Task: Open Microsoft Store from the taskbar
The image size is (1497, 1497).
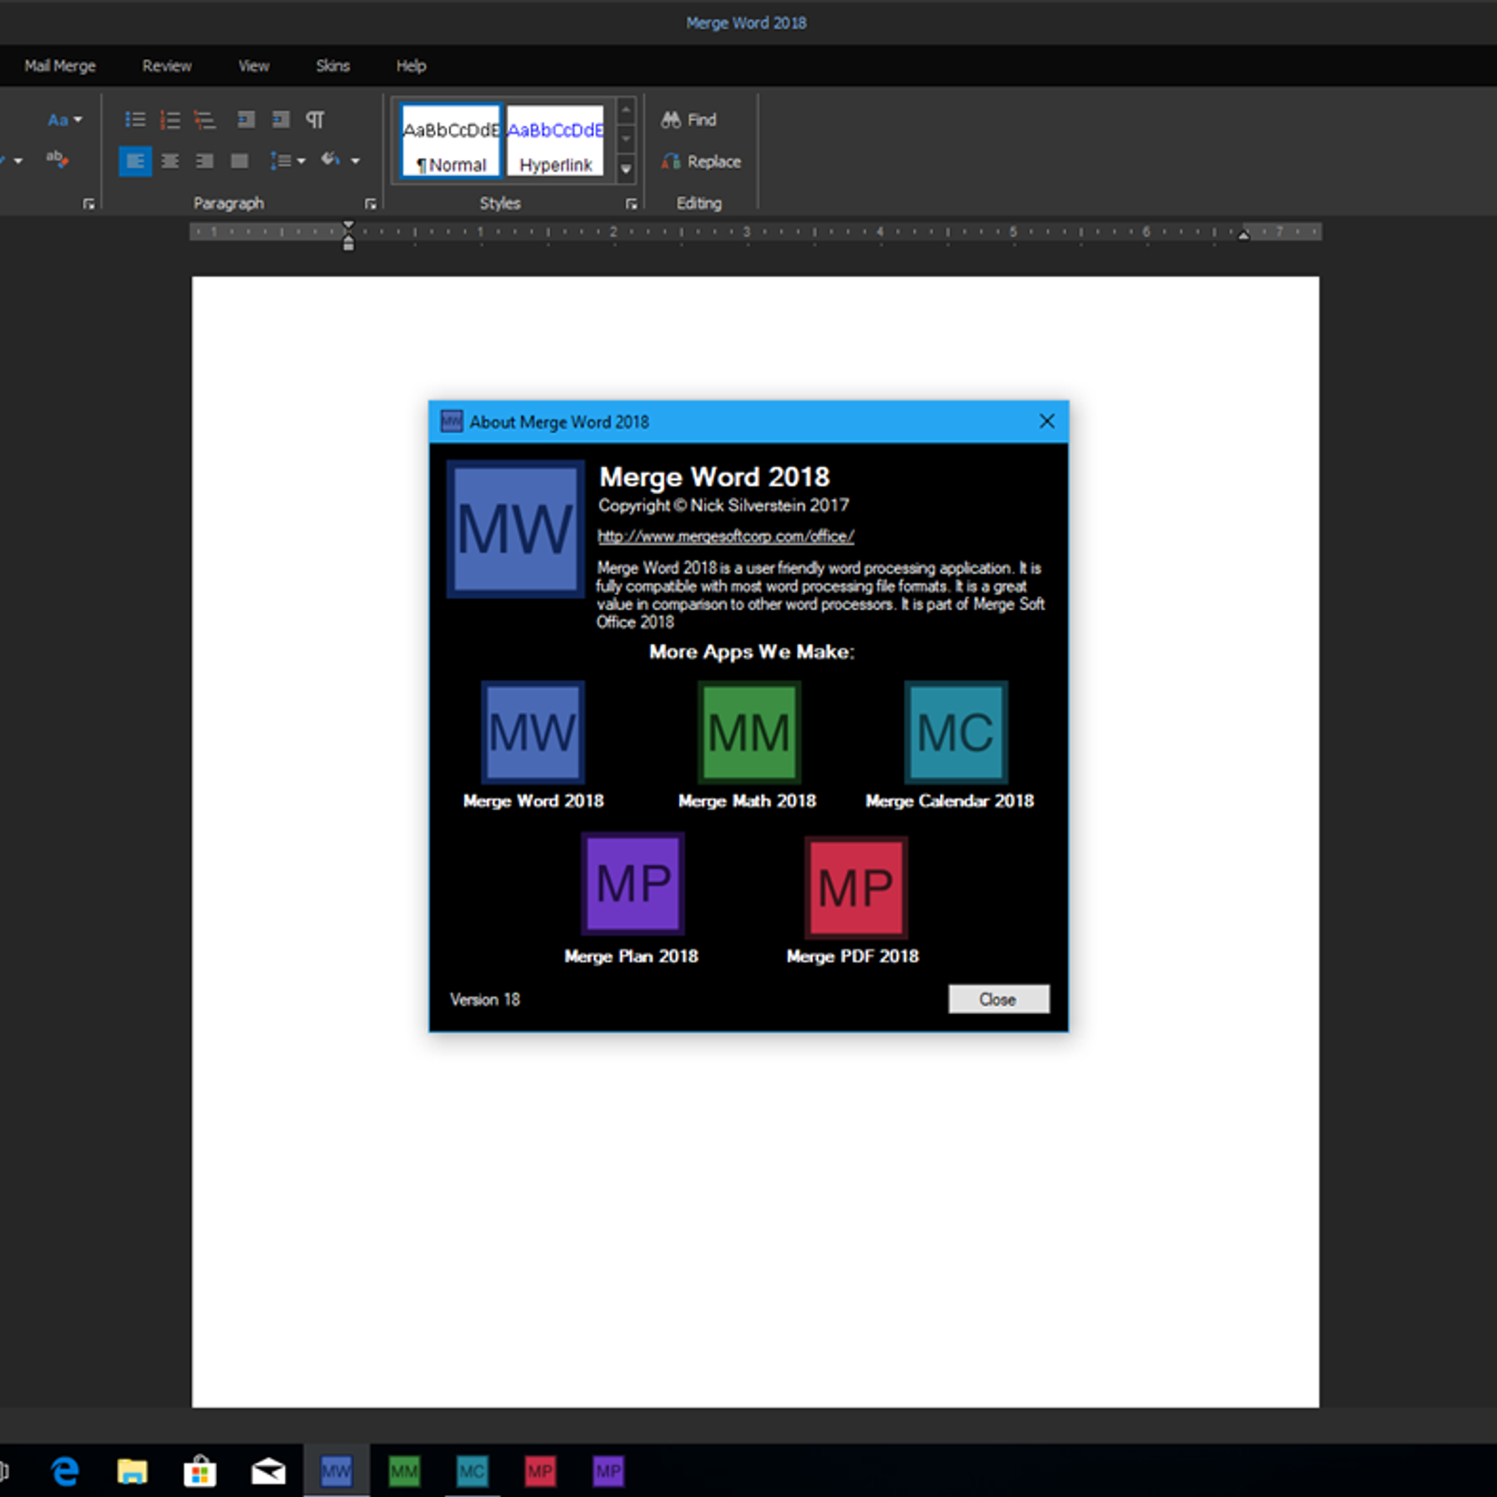Action: (x=200, y=1472)
